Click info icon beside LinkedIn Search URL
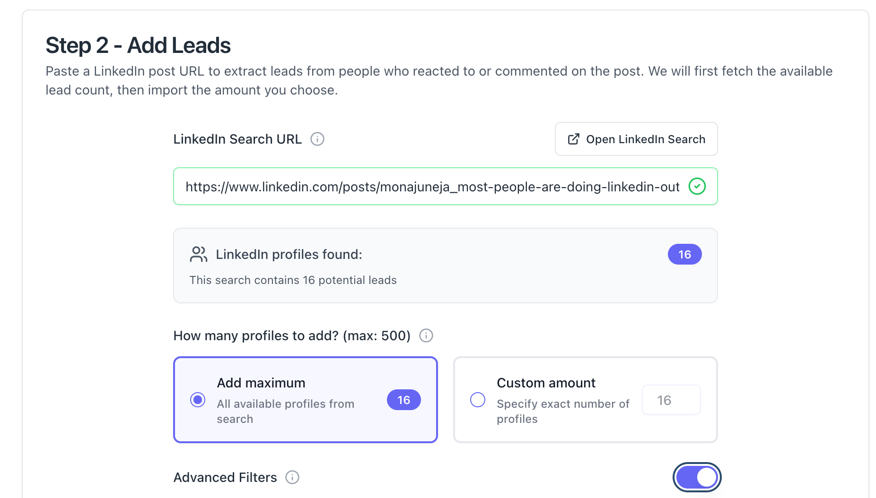 point(317,139)
